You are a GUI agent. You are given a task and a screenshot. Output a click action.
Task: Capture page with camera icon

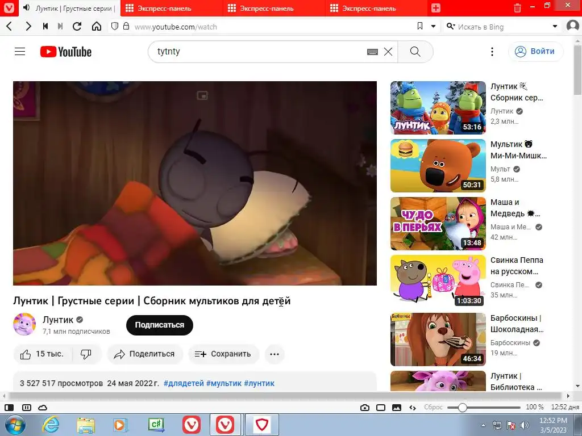point(365,408)
